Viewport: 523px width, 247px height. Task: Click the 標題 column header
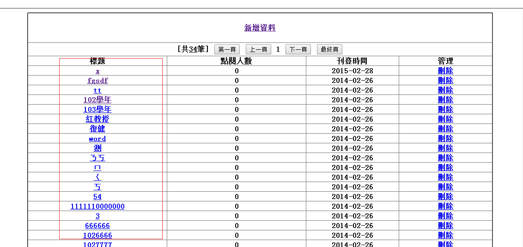point(97,61)
